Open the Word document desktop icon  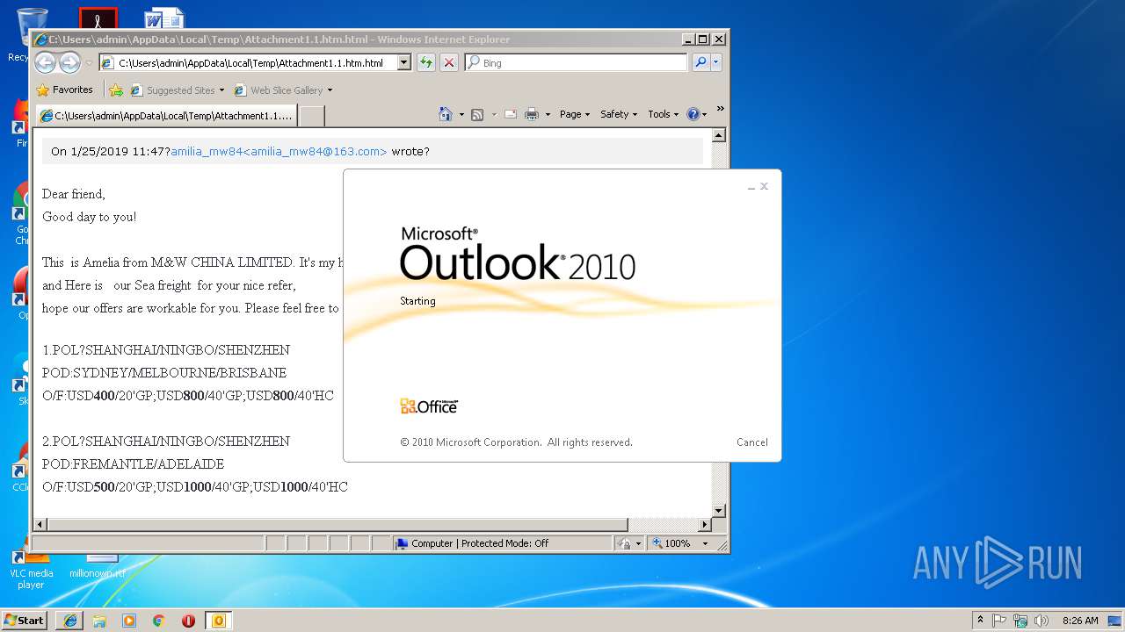[x=164, y=18]
